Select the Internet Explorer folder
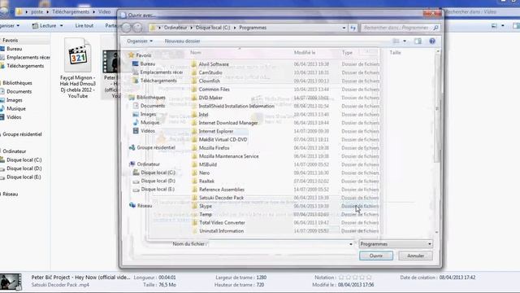 tap(216, 131)
